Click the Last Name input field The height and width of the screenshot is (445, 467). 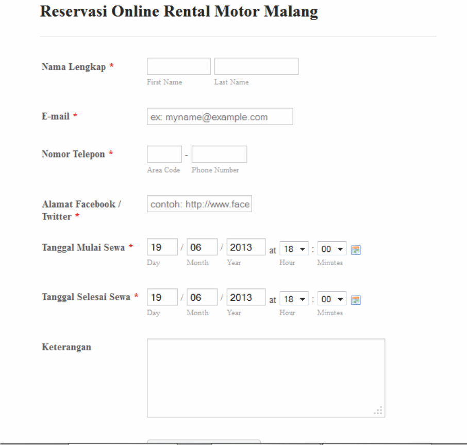coord(256,66)
